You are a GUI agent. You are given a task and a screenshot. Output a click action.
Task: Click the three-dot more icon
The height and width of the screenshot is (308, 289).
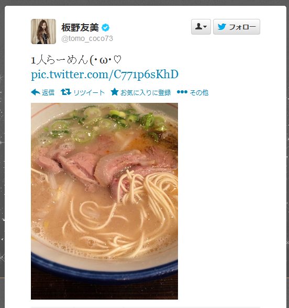click(x=182, y=92)
